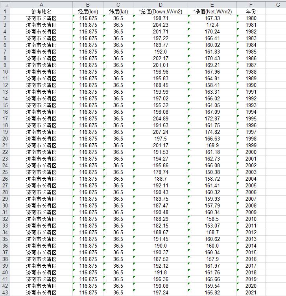Select row 43 header
286x296 pixels.
[5, 292]
